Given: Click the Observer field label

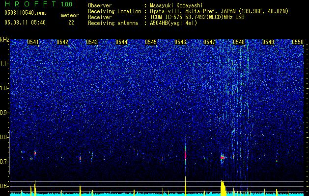Looking at the screenshot, I should tap(100, 5).
